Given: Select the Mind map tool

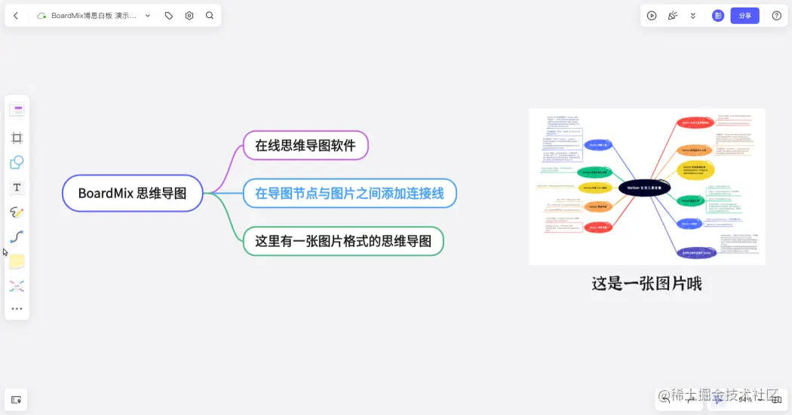Looking at the screenshot, I should [x=17, y=286].
